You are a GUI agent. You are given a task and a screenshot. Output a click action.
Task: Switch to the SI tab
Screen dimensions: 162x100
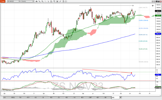tap(46, 97)
